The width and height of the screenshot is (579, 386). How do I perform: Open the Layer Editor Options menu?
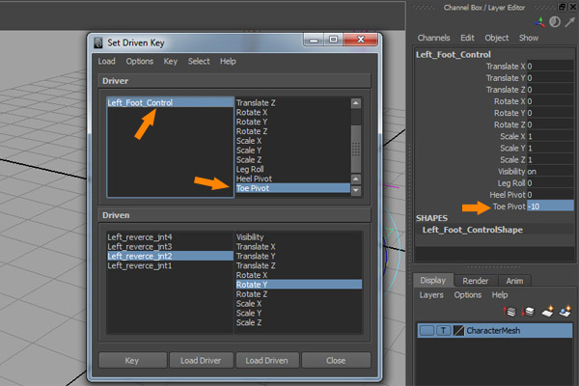click(x=467, y=295)
